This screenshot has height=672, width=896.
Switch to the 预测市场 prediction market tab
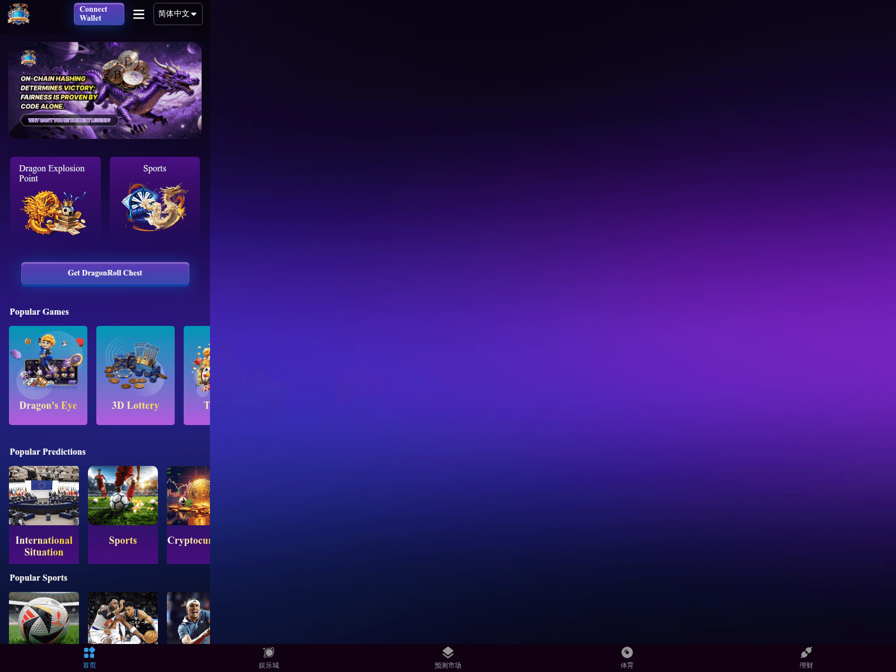tap(448, 658)
